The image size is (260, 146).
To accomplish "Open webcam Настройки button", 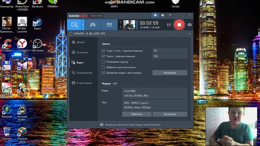I will pyautogui.click(x=170, y=73).
